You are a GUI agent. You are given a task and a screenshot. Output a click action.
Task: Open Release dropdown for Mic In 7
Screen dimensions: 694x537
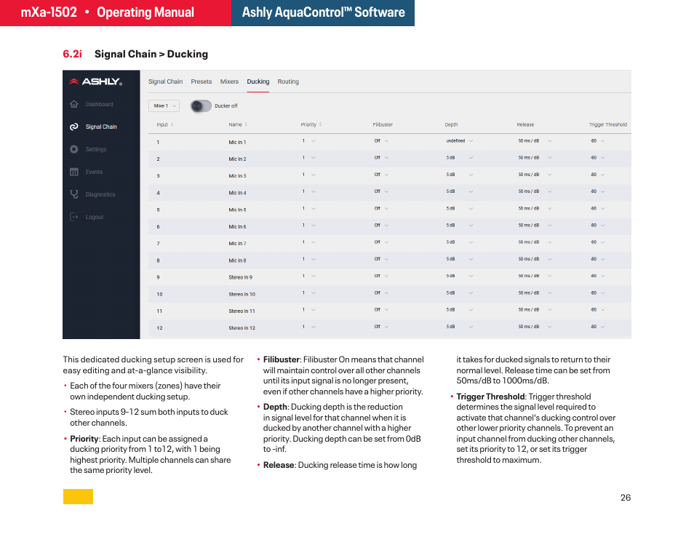point(535,242)
